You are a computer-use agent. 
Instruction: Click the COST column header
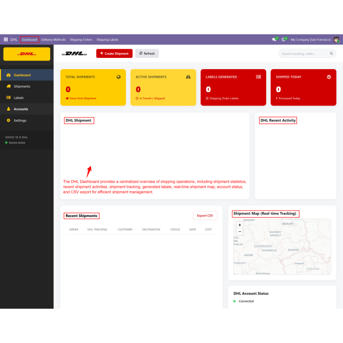click(x=208, y=229)
